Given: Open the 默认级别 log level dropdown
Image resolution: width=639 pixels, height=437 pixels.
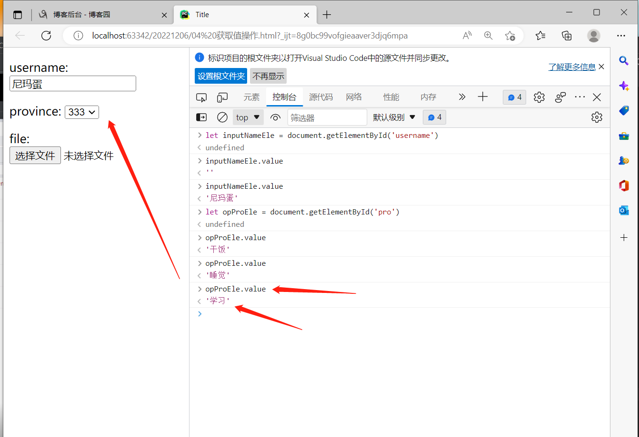Looking at the screenshot, I should (x=394, y=117).
